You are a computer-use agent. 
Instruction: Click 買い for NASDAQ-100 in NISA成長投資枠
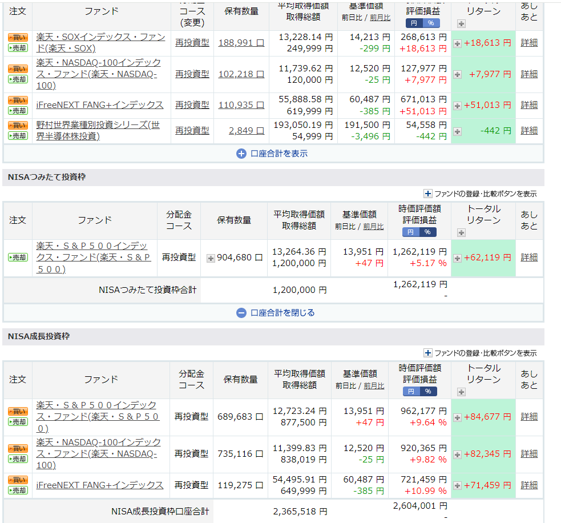18,449
